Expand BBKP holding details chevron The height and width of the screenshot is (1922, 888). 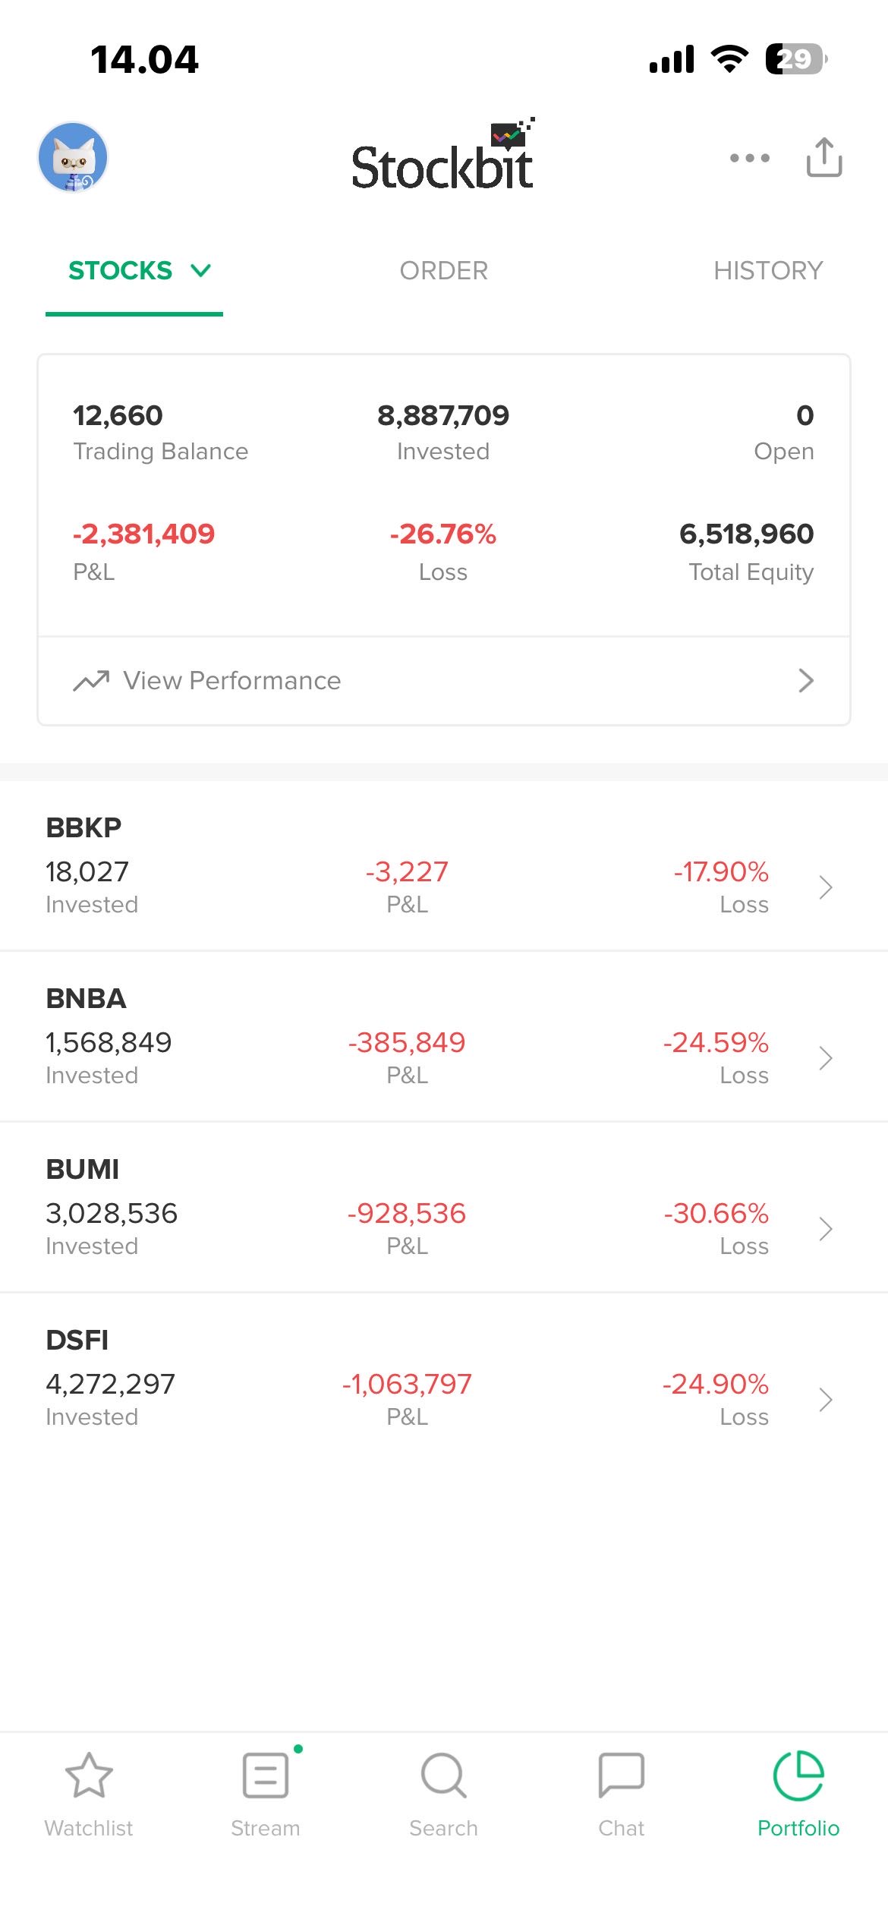(x=826, y=887)
